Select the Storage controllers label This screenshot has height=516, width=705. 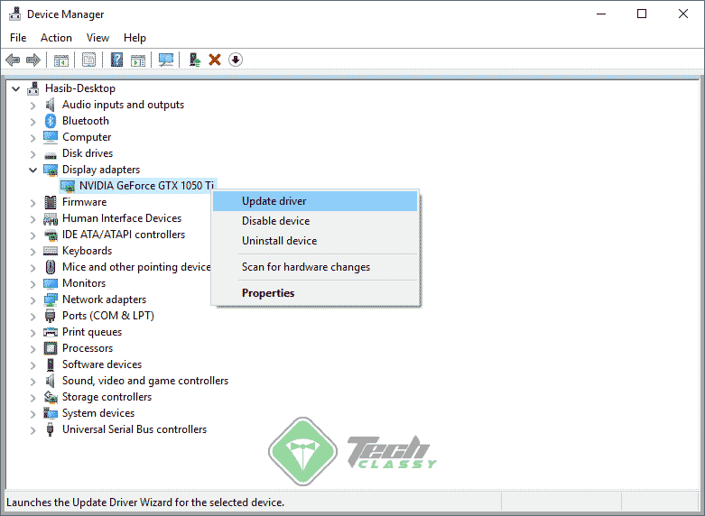(x=107, y=397)
